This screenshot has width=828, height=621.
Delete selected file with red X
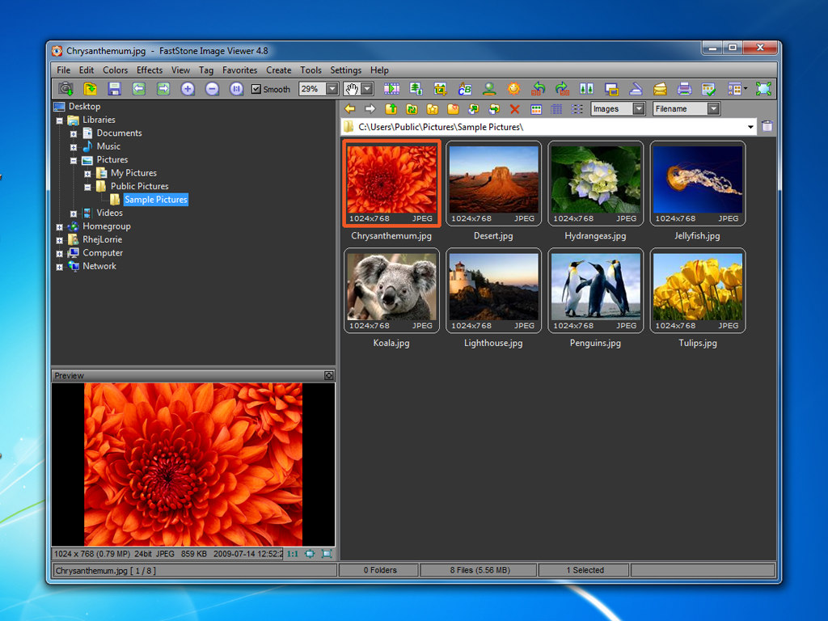pyautogui.click(x=515, y=109)
